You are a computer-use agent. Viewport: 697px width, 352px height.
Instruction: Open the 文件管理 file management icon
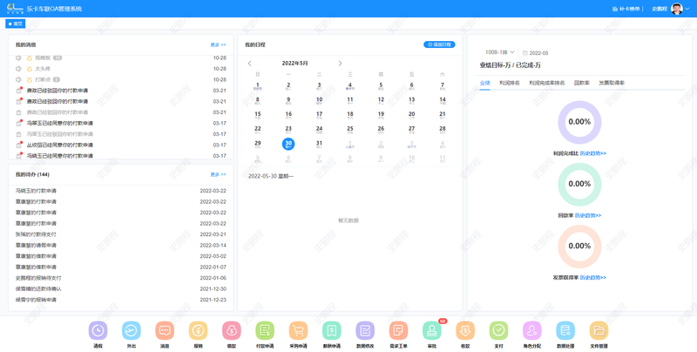599,331
